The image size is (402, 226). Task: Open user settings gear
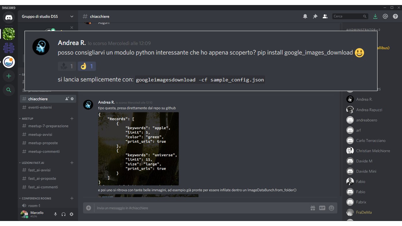(x=72, y=214)
